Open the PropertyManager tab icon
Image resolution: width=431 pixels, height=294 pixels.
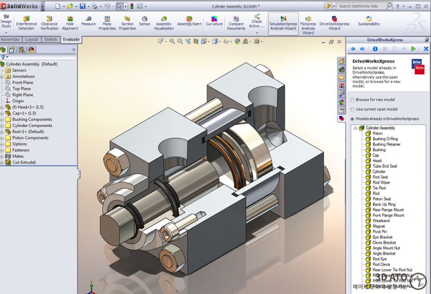[12, 50]
